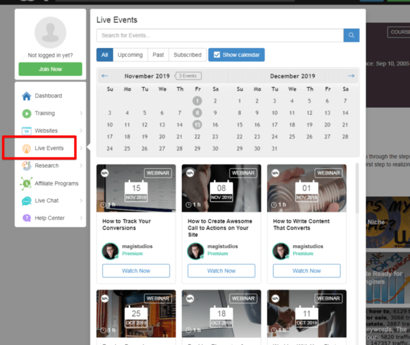Screen dimensions: 410x345
Task: Click the Help Center question icon
Action: (26, 218)
